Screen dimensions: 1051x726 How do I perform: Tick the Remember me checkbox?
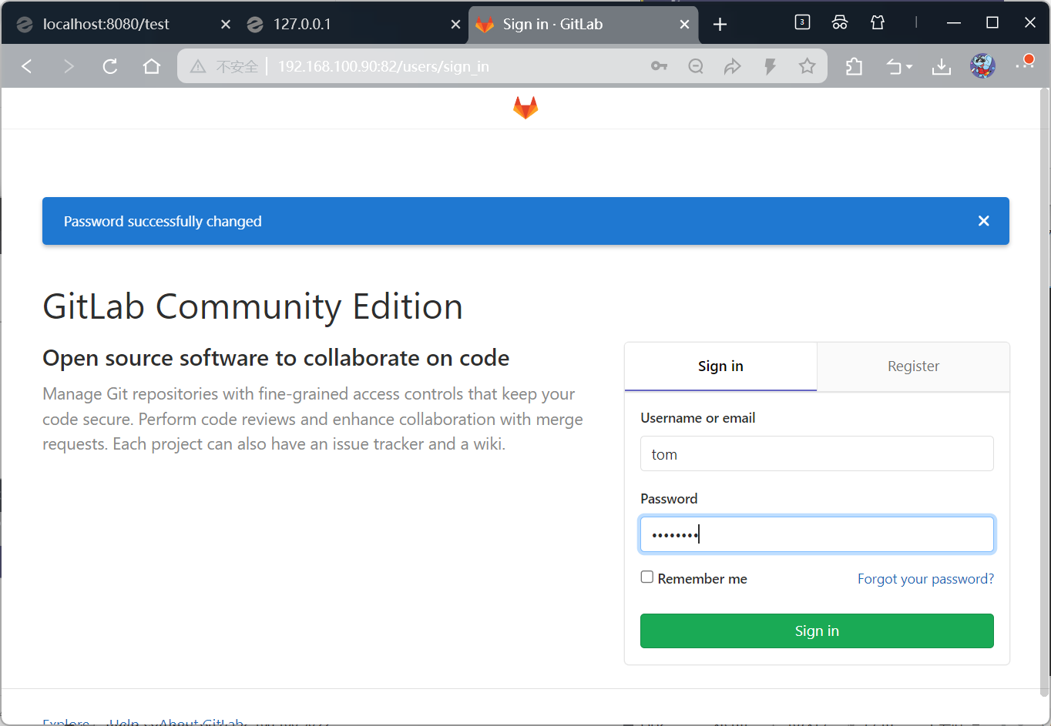(x=647, y=577)
